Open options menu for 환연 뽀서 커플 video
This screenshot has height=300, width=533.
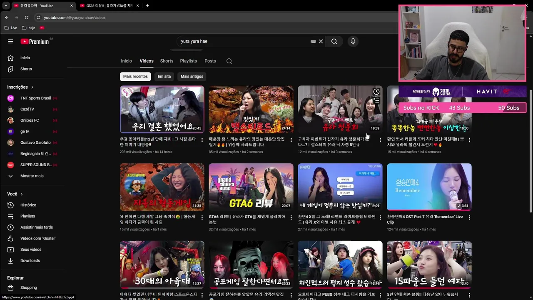(469, 140)
